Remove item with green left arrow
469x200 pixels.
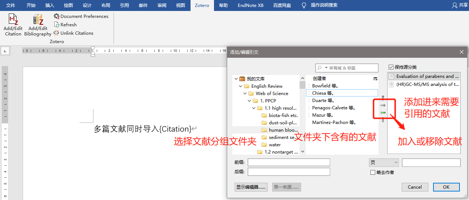(x=383, y=113)
